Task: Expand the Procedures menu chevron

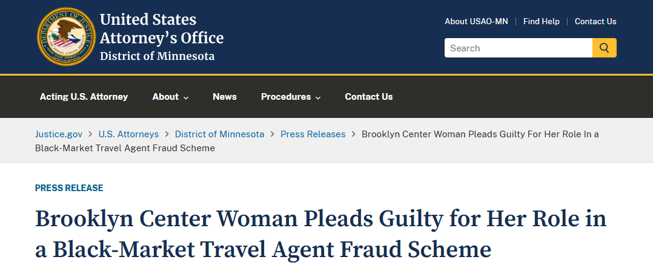Action: (x=318, y=97)
